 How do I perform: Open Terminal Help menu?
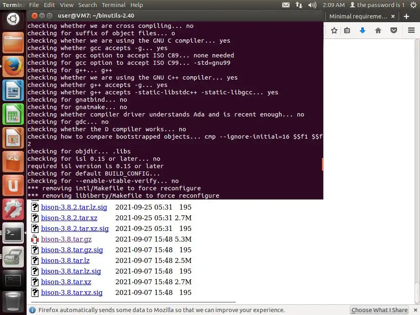137,5
